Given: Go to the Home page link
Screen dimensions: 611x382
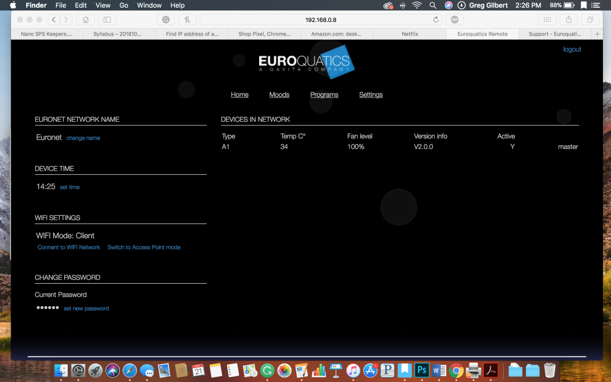Looking at the screenshot, I should 240,95.
